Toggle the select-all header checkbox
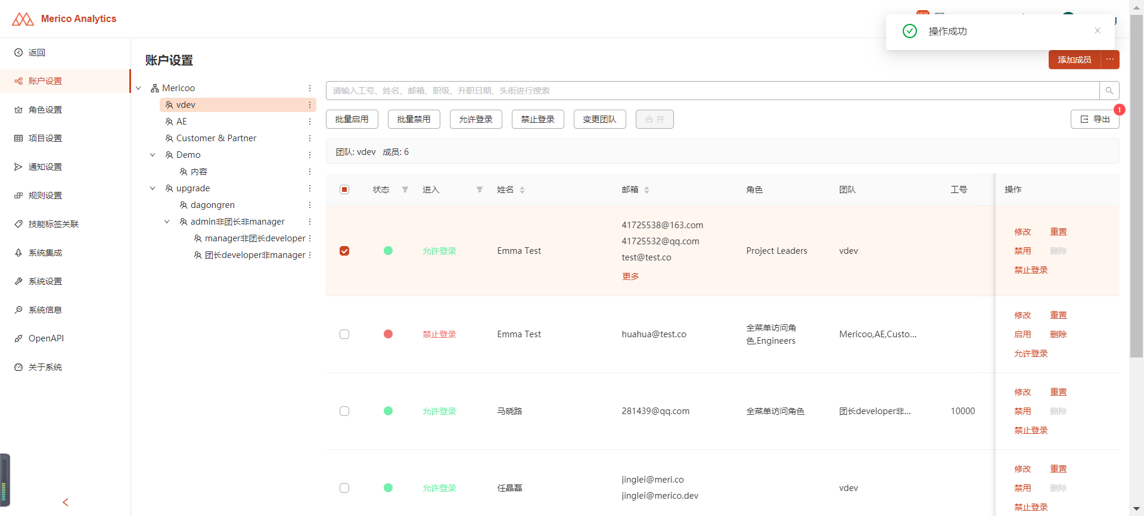1144x516 pixels. (344, 189)
